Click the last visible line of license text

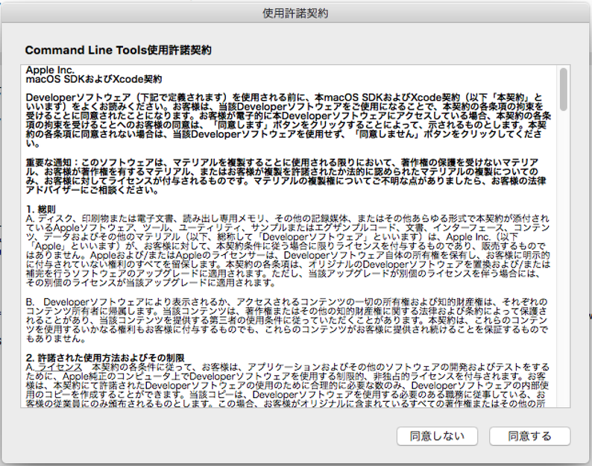click(287, 403)
